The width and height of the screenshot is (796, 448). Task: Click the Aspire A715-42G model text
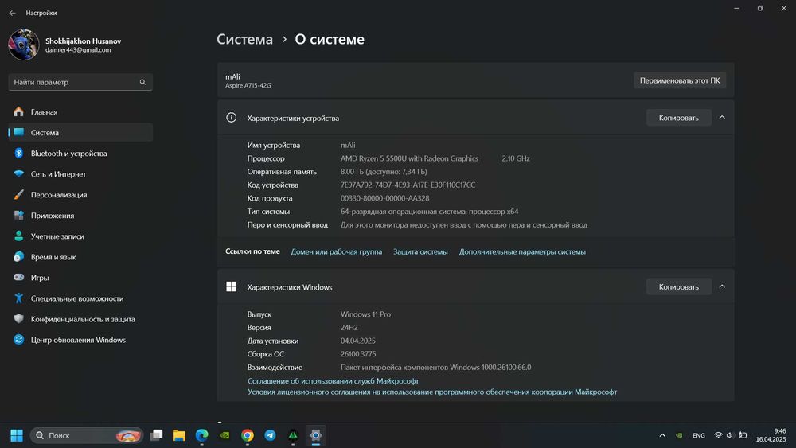pos(248,86)
